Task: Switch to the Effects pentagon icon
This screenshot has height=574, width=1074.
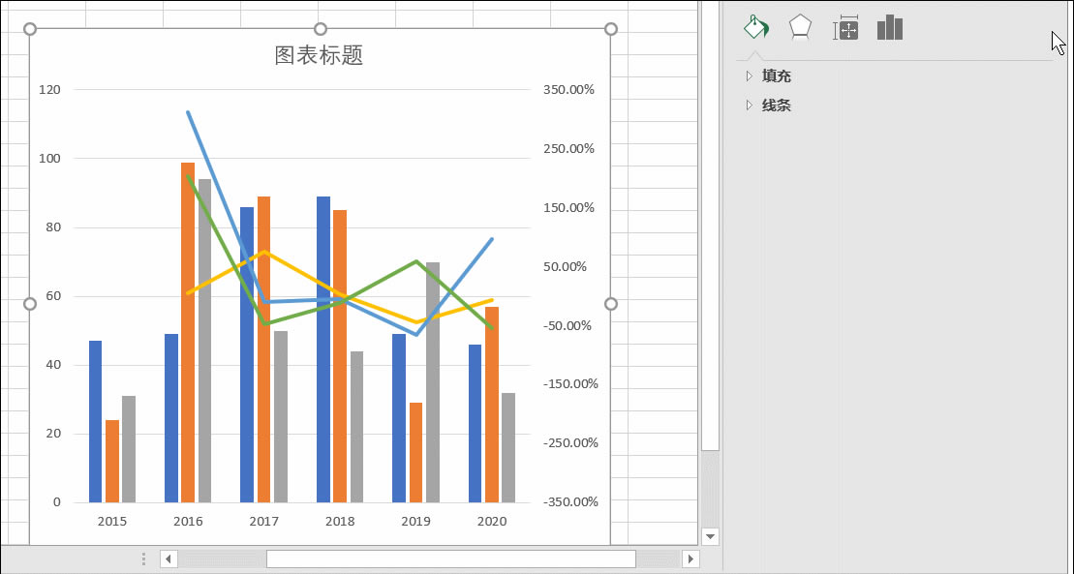Action: [x=800, y=27]
